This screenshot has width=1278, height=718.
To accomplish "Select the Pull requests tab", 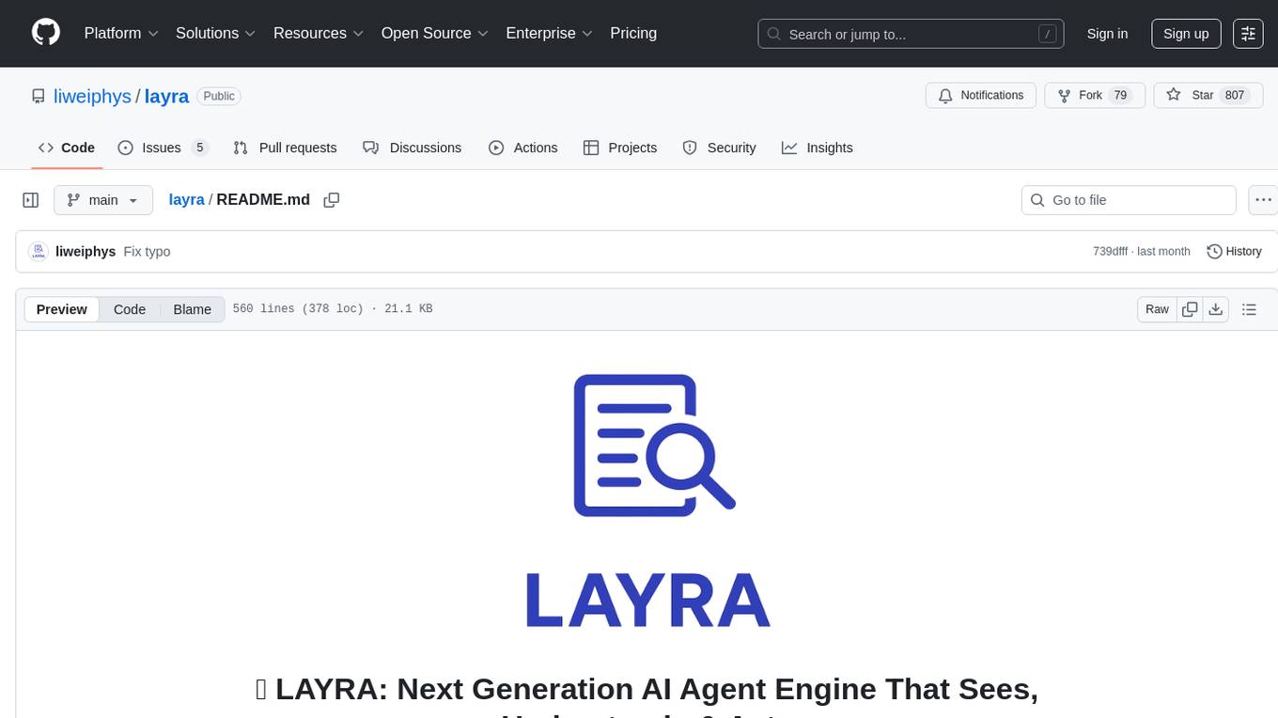I will [x=285, y=148].
